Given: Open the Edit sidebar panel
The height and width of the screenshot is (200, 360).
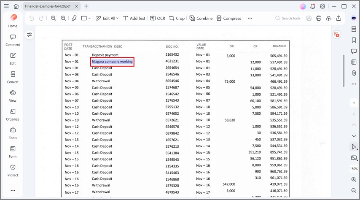Looking at the screenshot, I should [13, 59].
